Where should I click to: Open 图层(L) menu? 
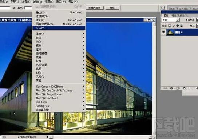point(15,2)
